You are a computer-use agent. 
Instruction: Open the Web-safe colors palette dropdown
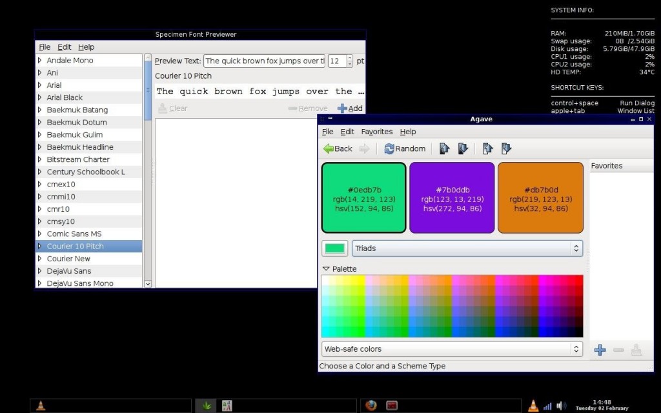tap(452, 349)
